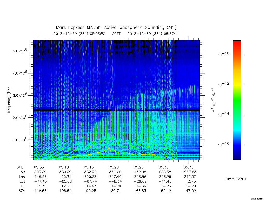Image resolution: width=266 pixels, height=200 pixels.
Task: Click the frequency (Hz) axis title
Action: [9, 100]
